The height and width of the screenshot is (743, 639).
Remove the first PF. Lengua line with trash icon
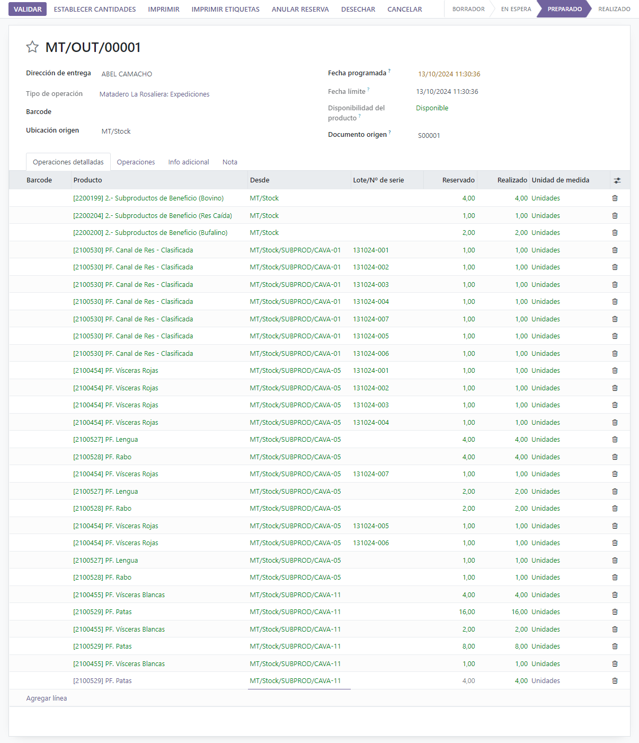(615, 440)
